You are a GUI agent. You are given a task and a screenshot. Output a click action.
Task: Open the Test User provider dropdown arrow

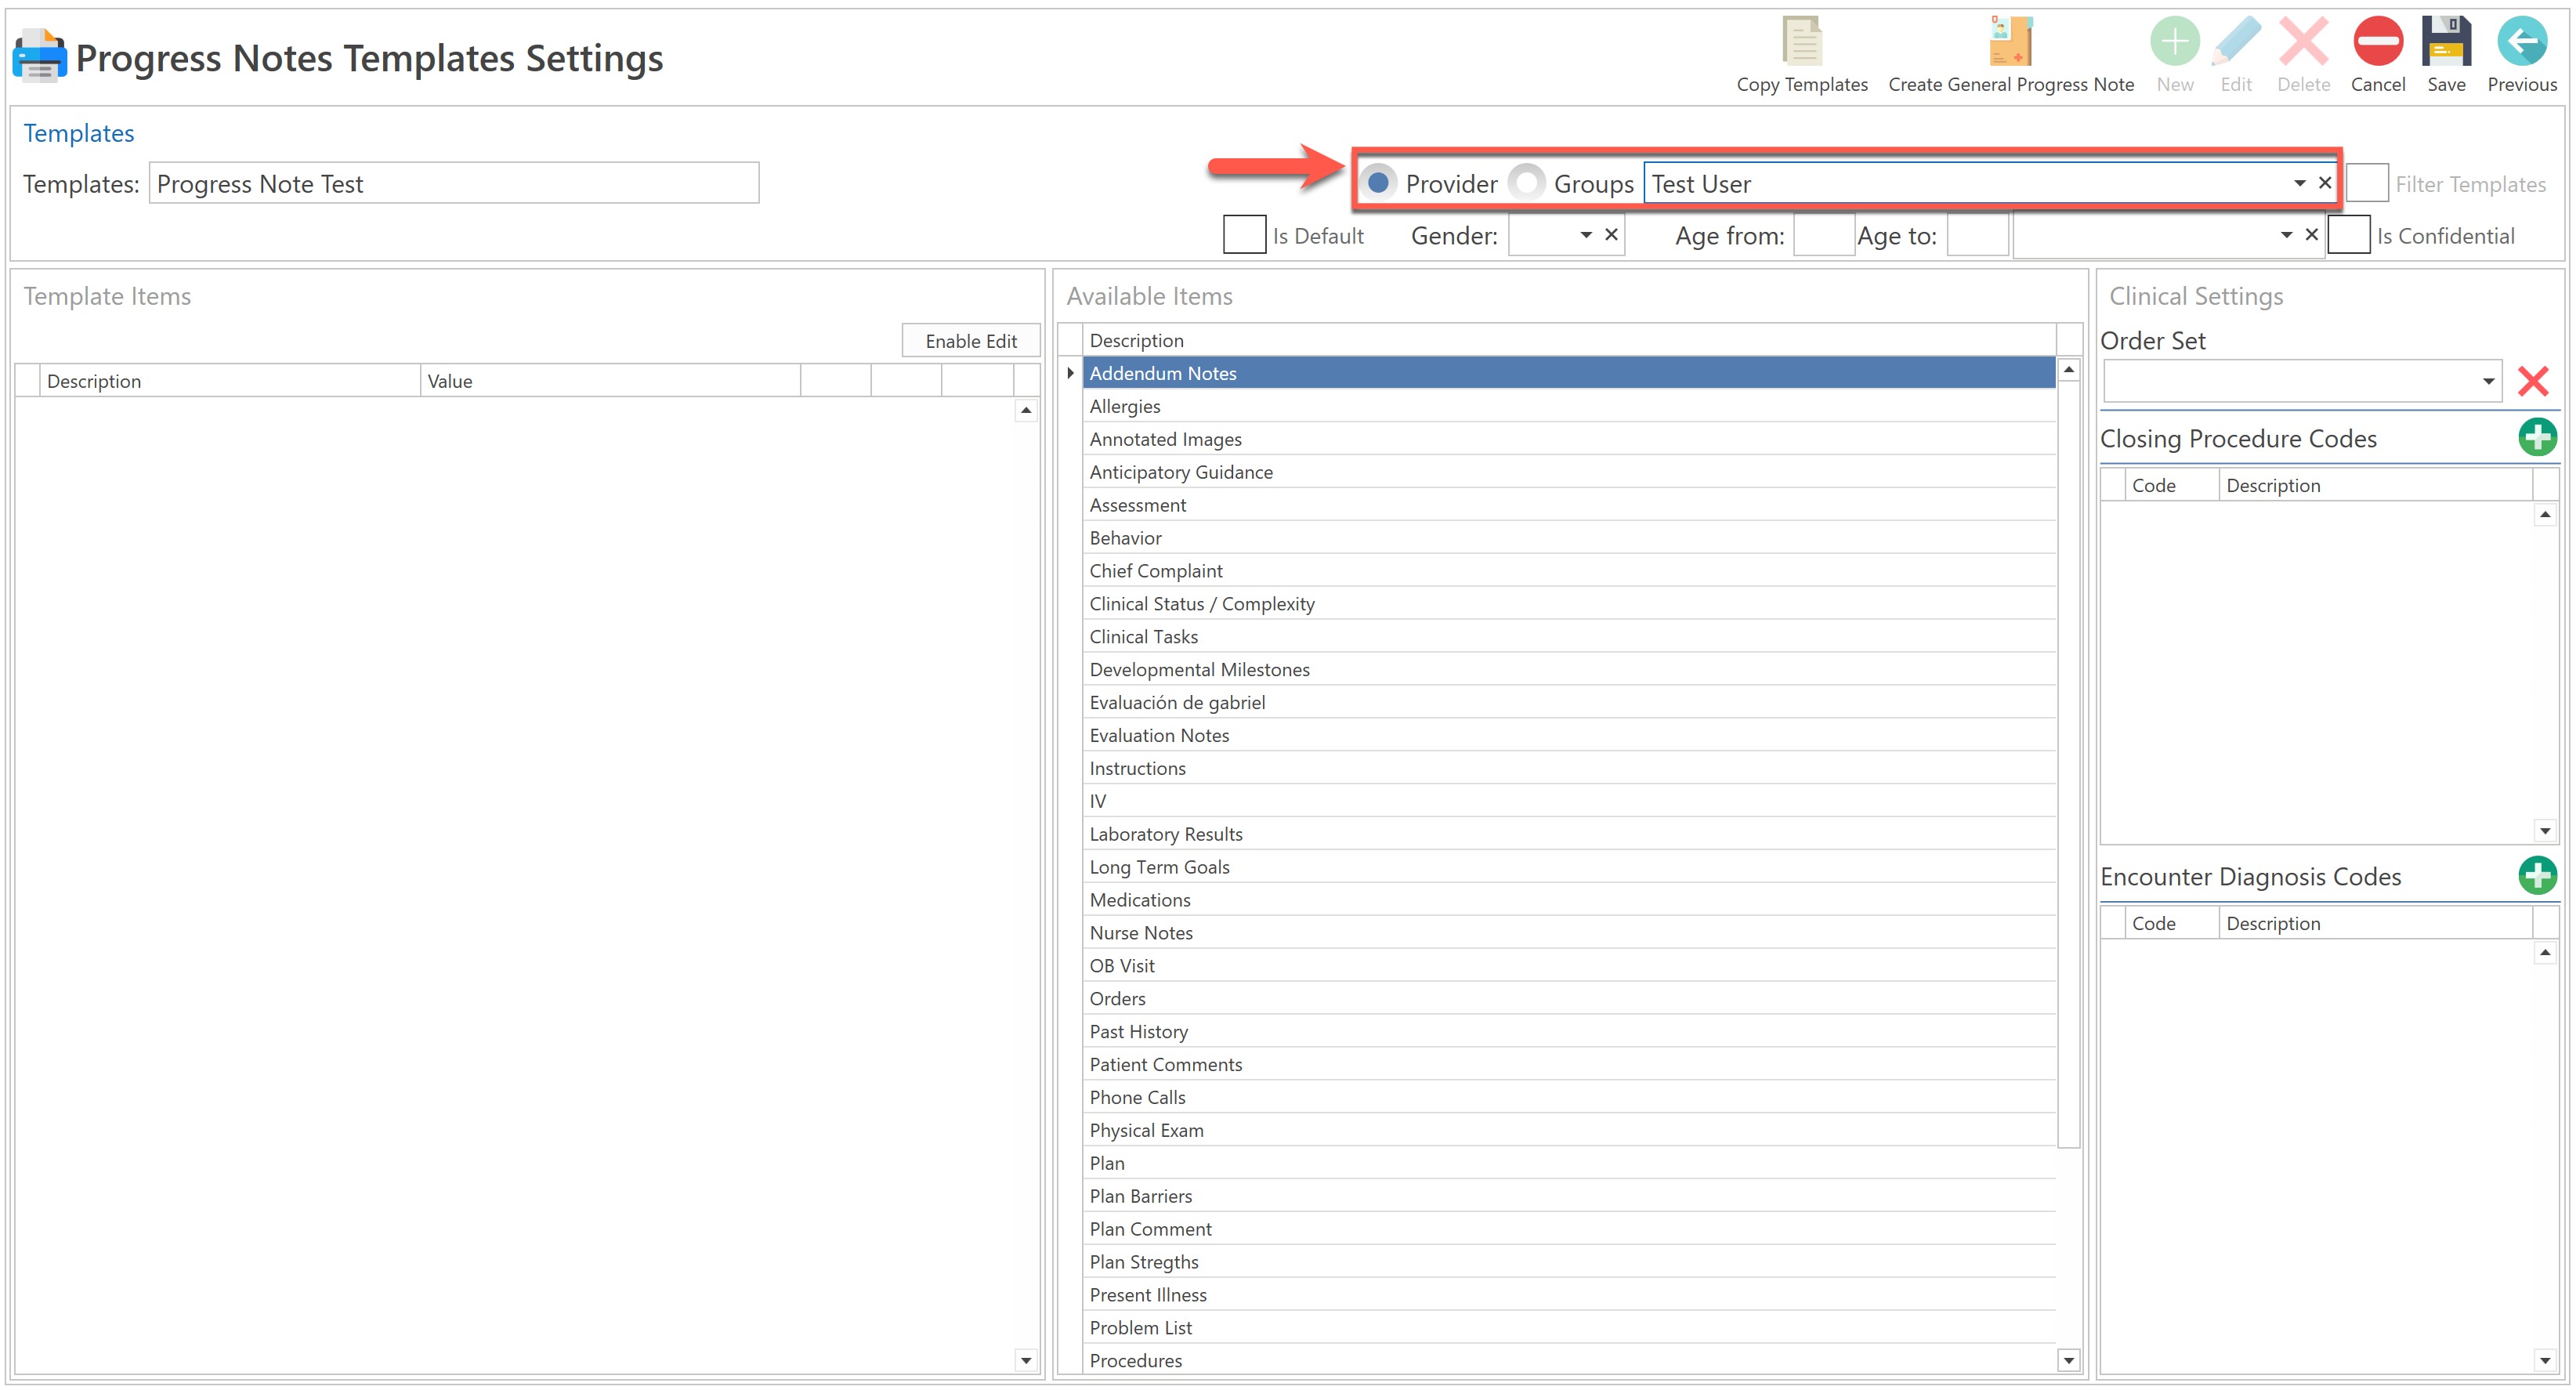point(2299,183)
